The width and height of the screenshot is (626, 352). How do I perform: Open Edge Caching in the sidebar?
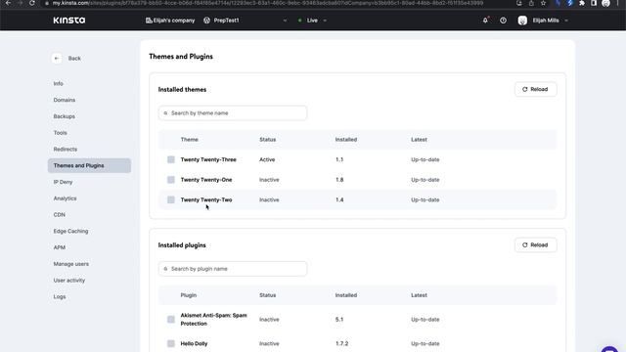pos(70,231)
